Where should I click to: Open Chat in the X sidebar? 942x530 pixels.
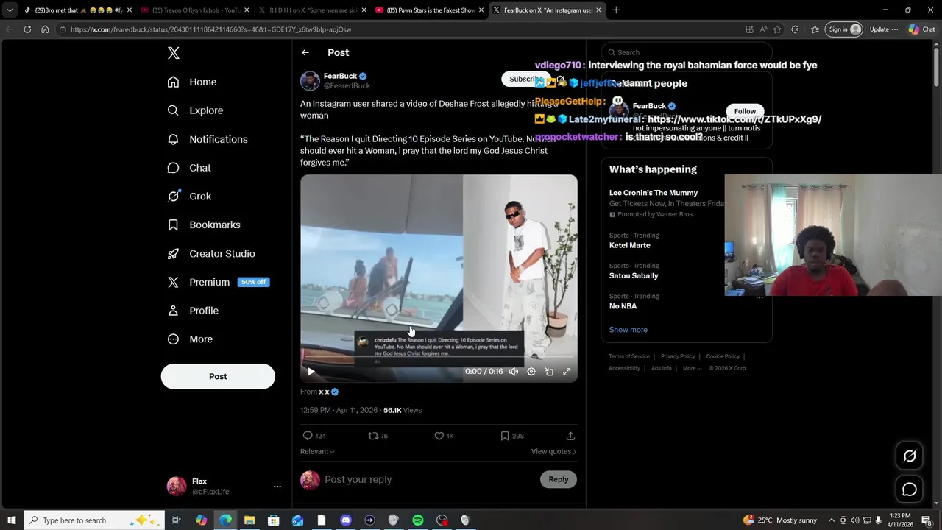coord(189,168)
